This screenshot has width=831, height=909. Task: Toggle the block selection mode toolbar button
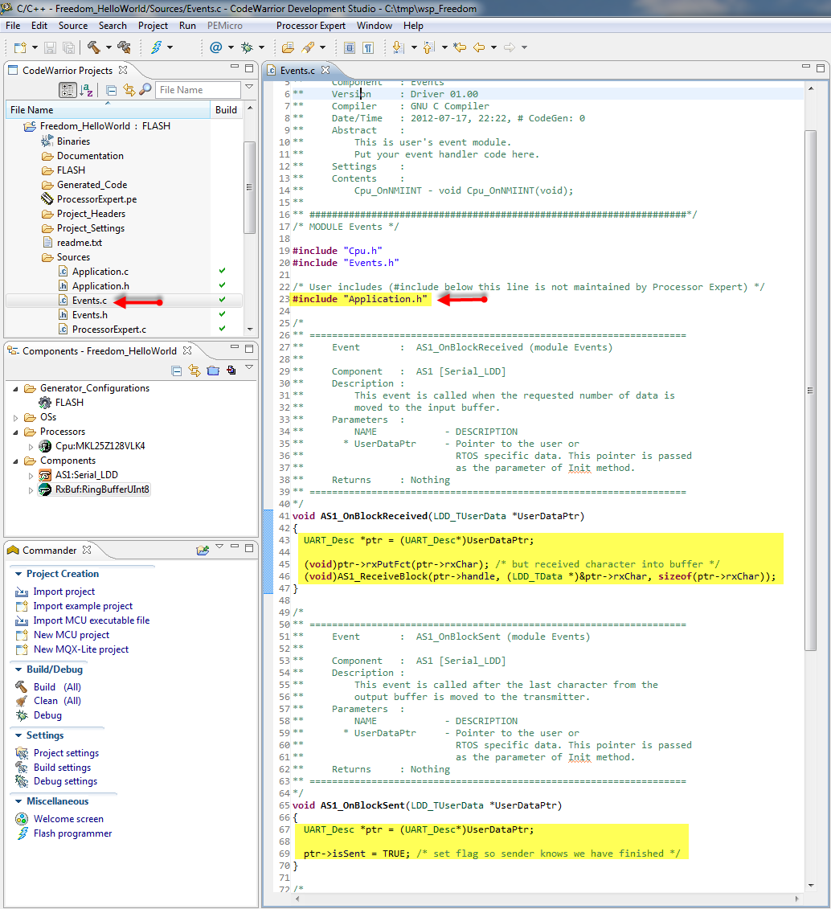coord(350,47)
